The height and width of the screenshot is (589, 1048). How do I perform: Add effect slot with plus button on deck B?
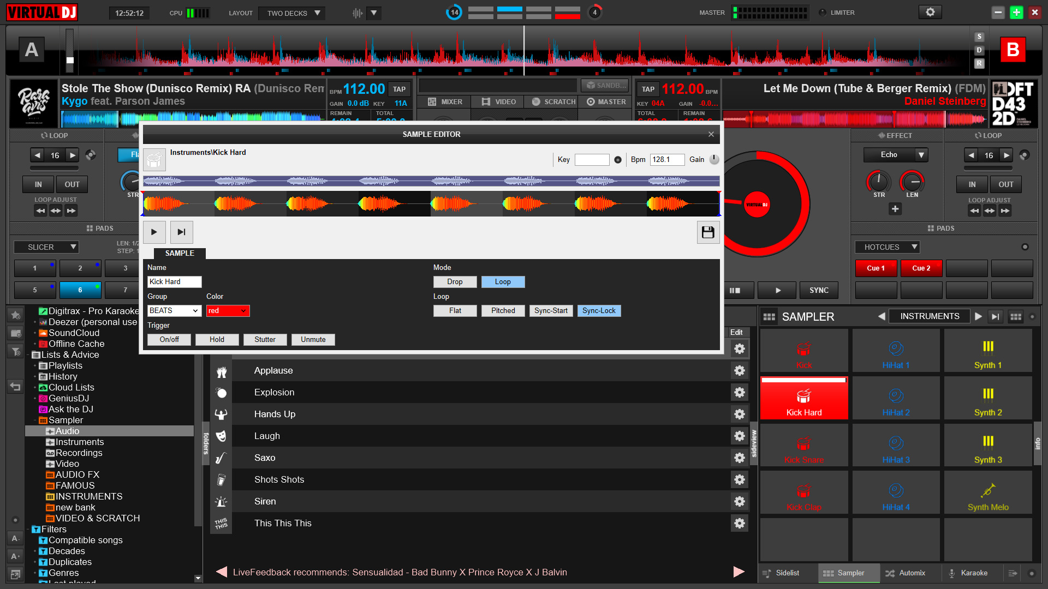pos(895,209)
